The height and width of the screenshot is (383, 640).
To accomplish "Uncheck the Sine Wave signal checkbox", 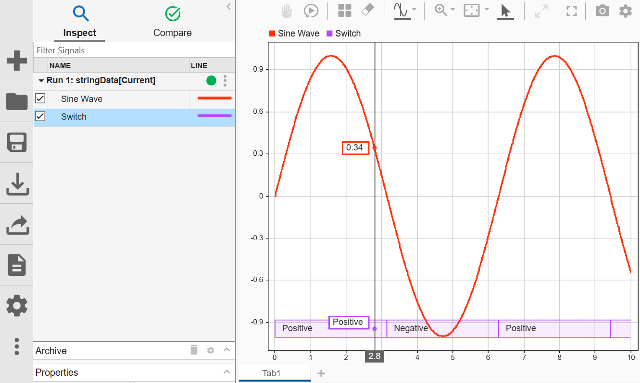I will (40, 99).
